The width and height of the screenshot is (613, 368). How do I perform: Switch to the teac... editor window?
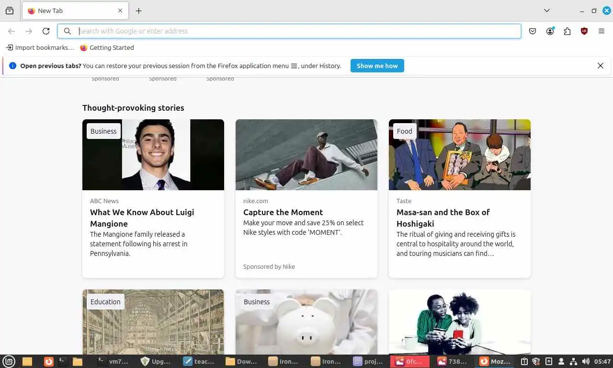coord(199,361)
